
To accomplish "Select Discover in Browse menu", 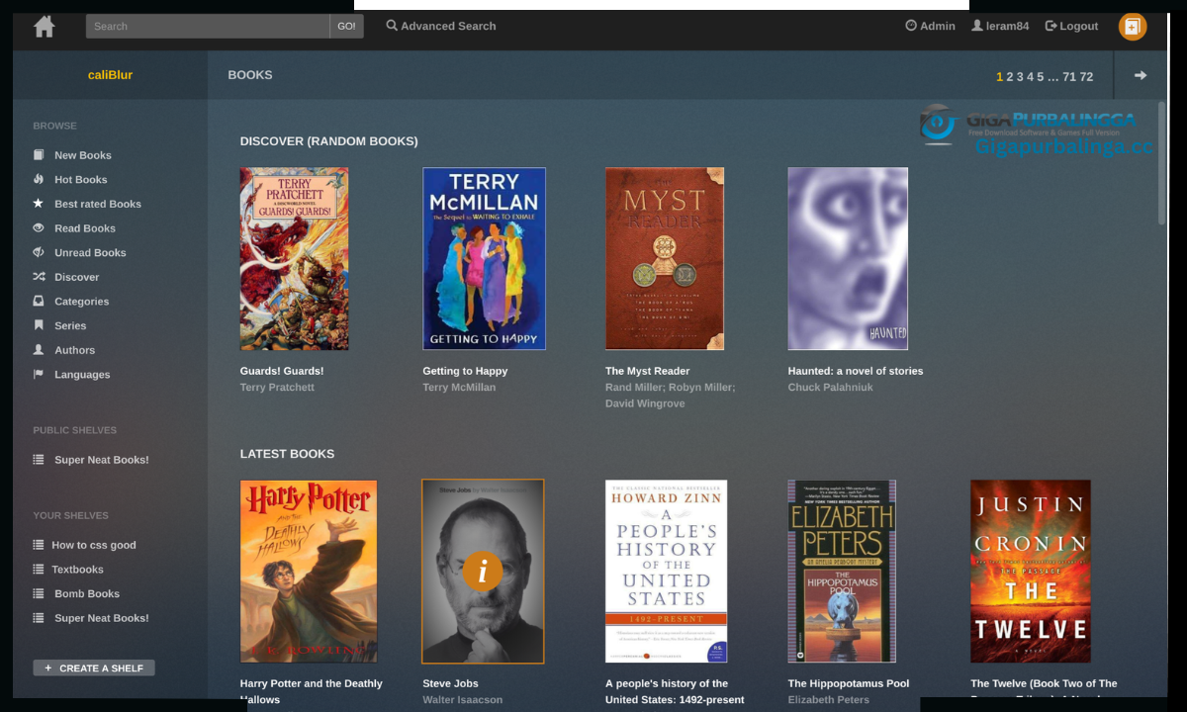I will click(x=77, y=277).
